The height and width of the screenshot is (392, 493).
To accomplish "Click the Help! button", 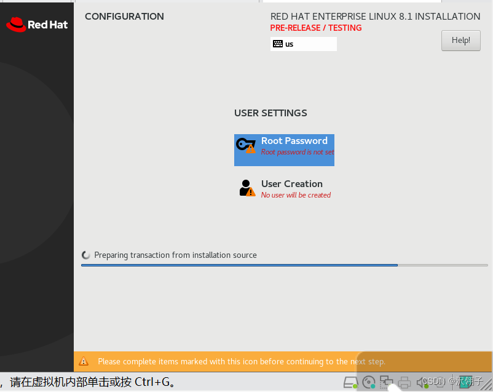I will (x=460, y=40).
